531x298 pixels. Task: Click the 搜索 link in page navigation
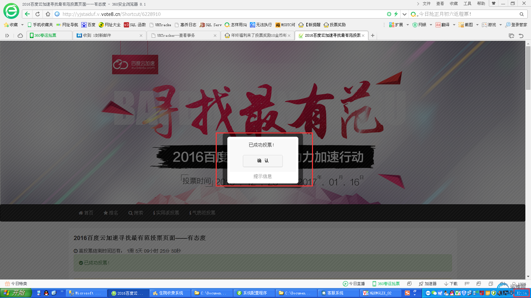pos(136,213)
